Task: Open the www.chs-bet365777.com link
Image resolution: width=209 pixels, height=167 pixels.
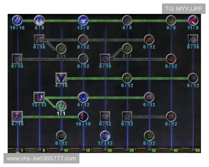Action: (x=41, y=159)
